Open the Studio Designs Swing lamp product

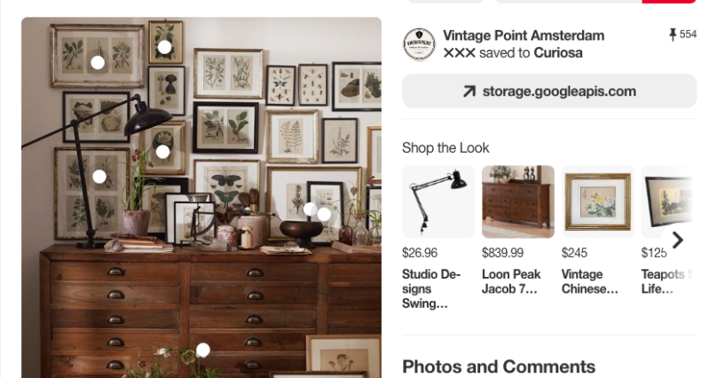438,201
